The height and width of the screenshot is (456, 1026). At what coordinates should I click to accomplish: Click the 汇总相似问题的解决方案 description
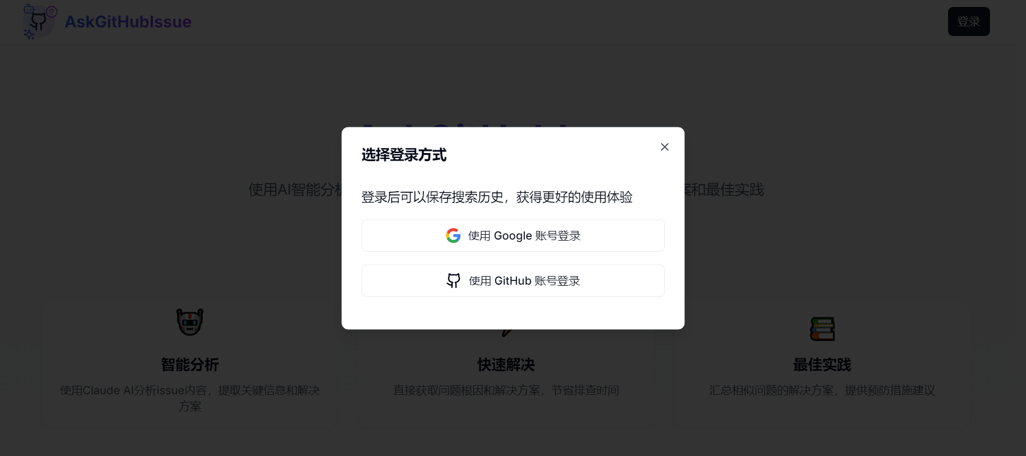(x=822, y=390)
